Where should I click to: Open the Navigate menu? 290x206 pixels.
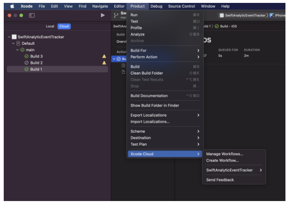(x=100, y=6)
